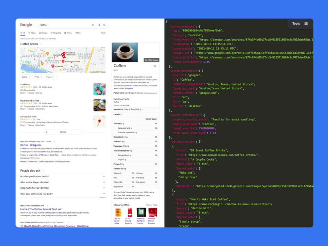This screenshot has height=246, width=328.
Task: Click the three-dot menu next to Coffee Shops
Action: pos(41,44)
